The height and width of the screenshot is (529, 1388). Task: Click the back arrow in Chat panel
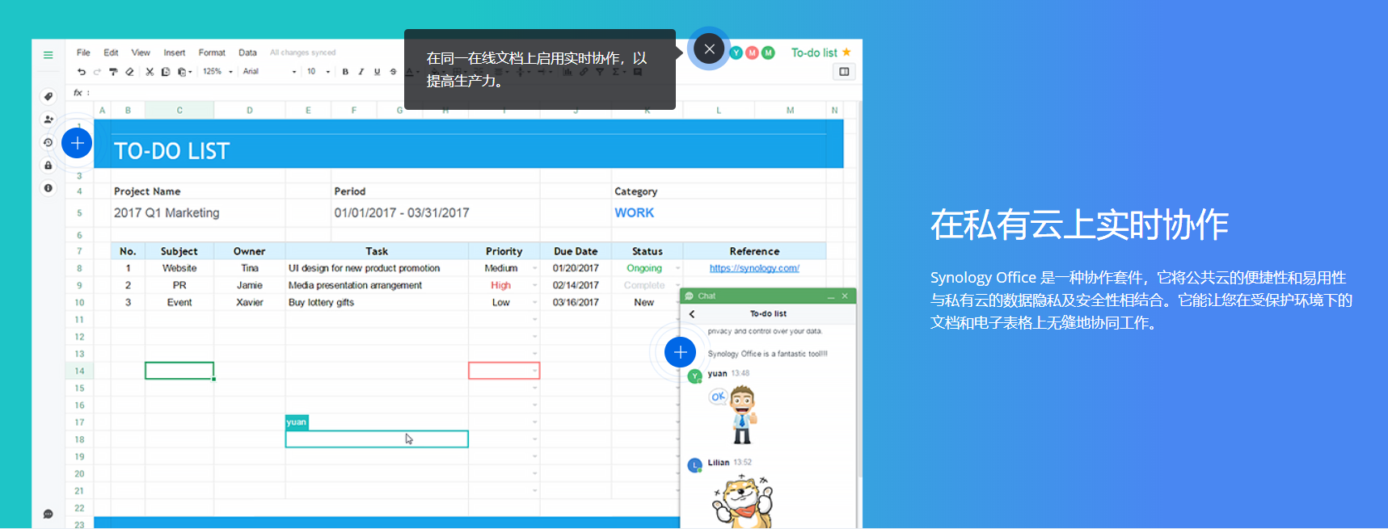[x=692, y=314]
